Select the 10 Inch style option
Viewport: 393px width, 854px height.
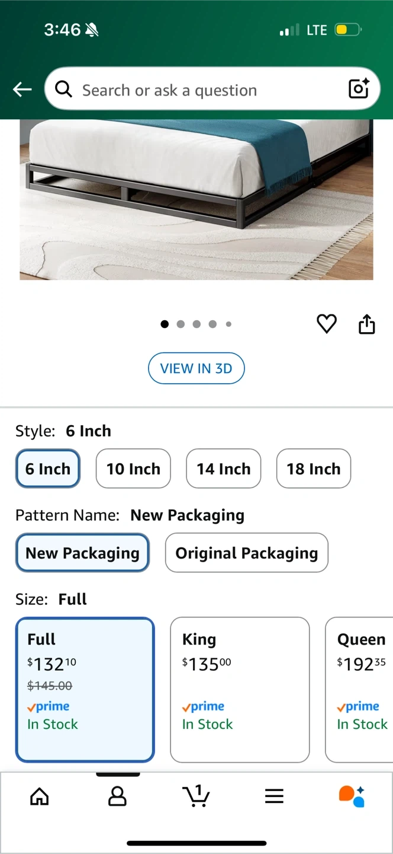coord(133,469)
